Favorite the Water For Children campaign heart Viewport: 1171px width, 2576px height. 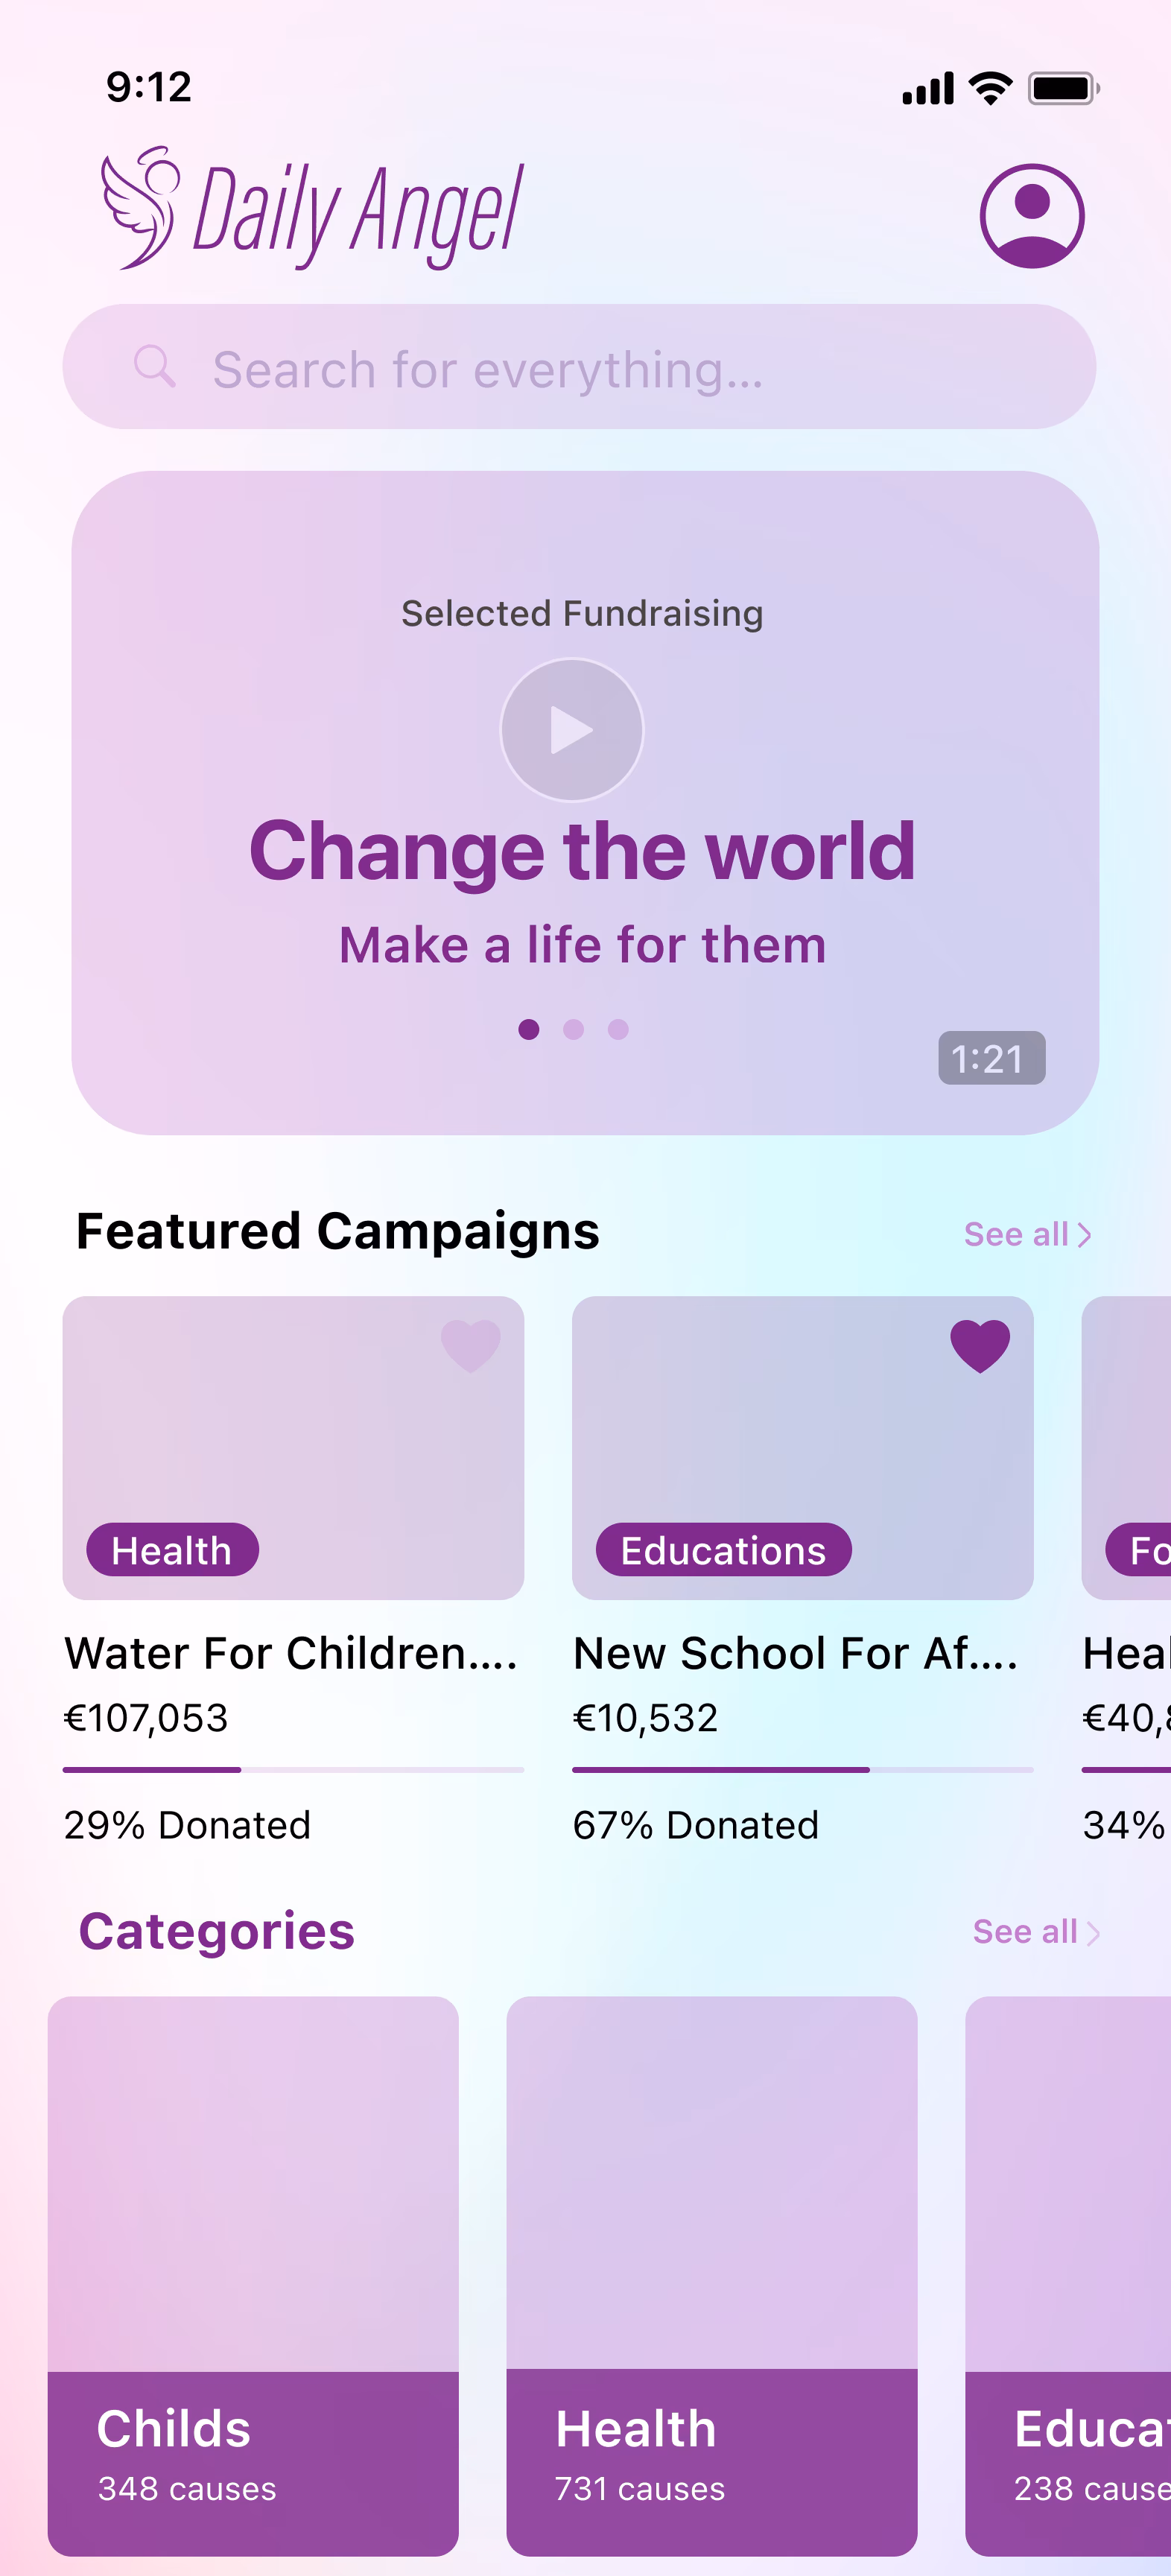(x=470, y=1344)
